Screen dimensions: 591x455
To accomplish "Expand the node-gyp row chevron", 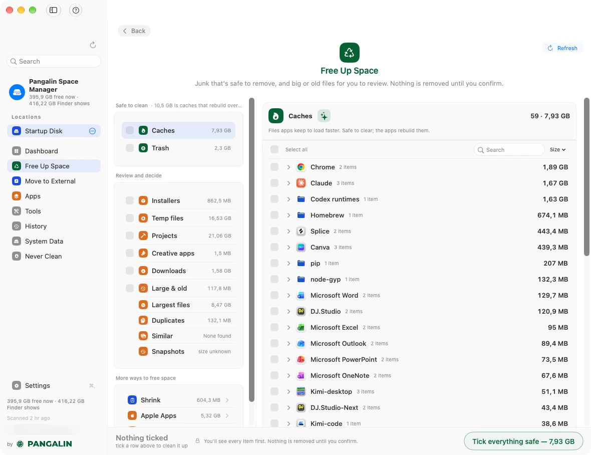I will (288, 279).
